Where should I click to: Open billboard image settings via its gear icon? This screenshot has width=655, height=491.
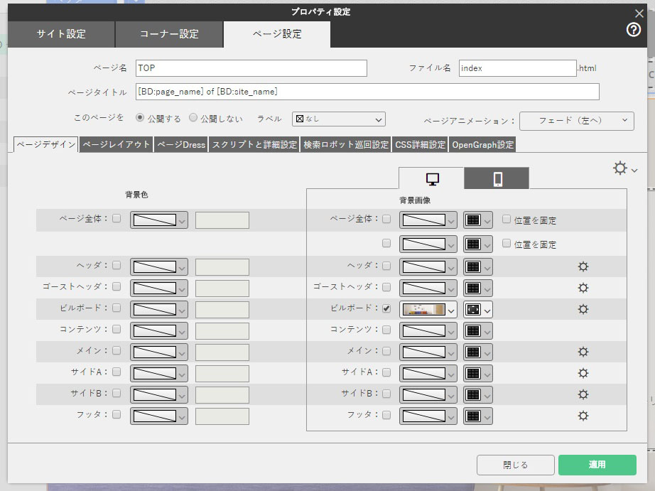pos(583,309)
